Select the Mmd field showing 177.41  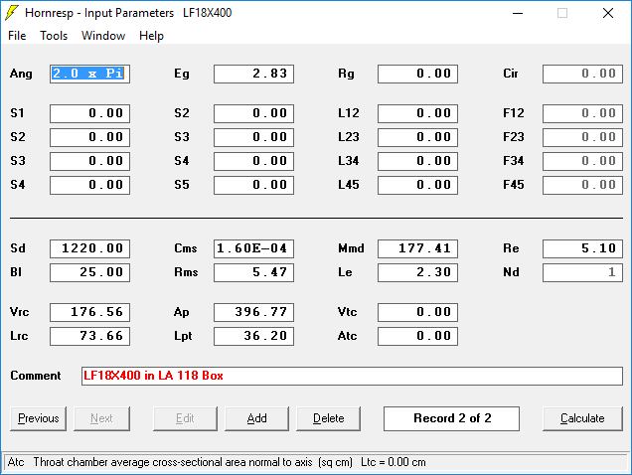click(417, 248)
